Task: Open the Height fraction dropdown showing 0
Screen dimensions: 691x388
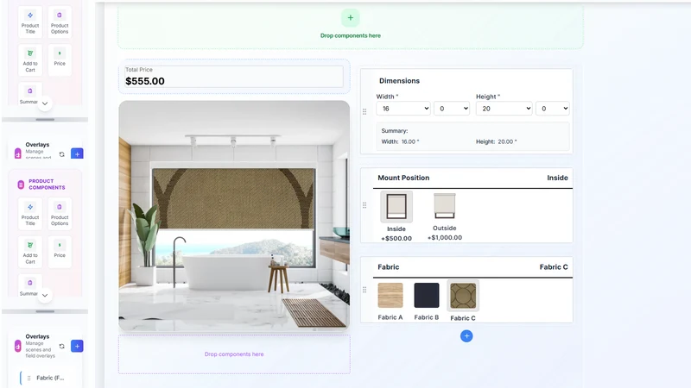Action: pos(553,109)
